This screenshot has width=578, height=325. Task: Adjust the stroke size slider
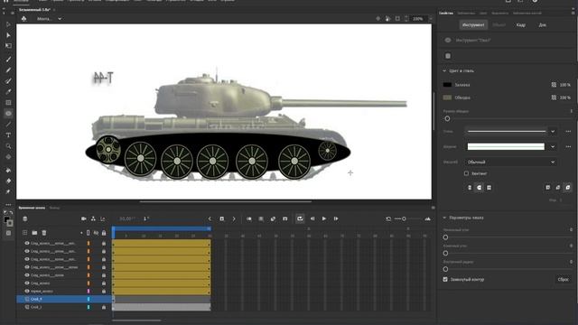[x=447, y=118]
